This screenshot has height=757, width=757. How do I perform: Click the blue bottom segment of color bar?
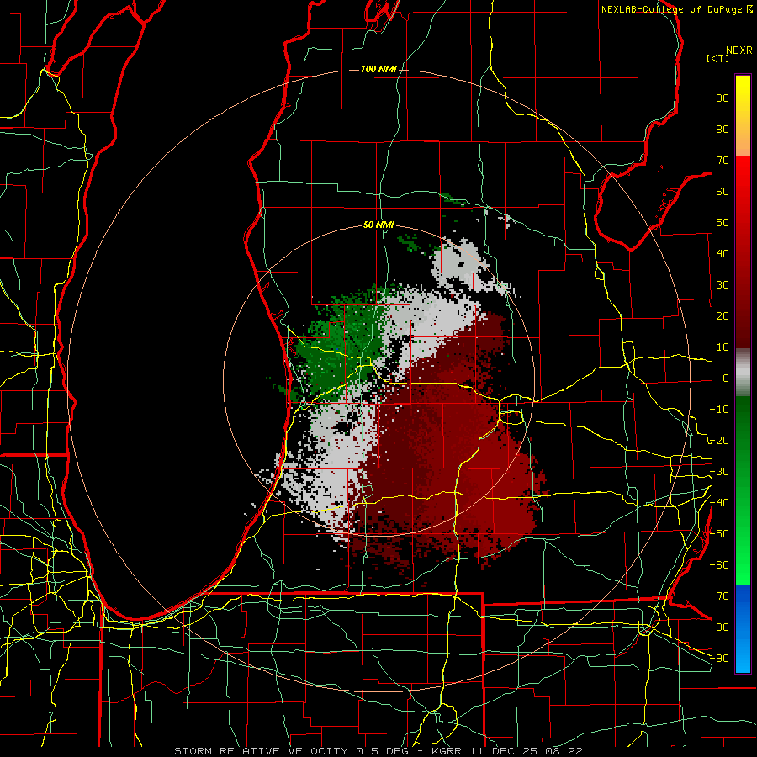pyautogui.click(x=743, y=629)
